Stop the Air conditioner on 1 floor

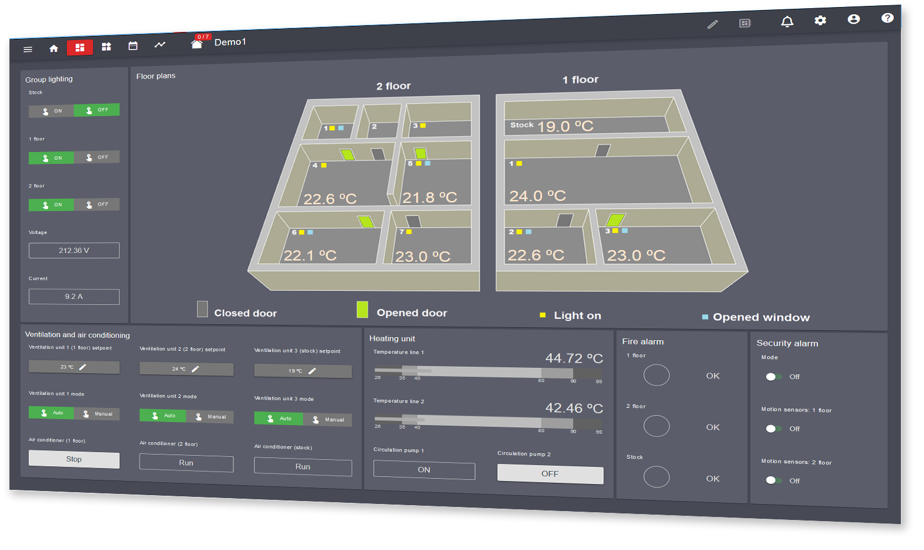coord(74,459)
